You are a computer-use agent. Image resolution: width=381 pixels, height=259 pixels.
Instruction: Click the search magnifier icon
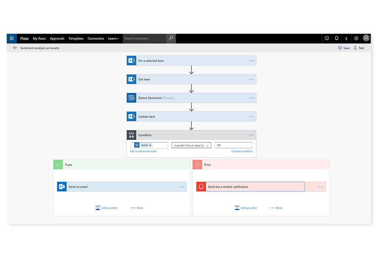tap(171, 38)
